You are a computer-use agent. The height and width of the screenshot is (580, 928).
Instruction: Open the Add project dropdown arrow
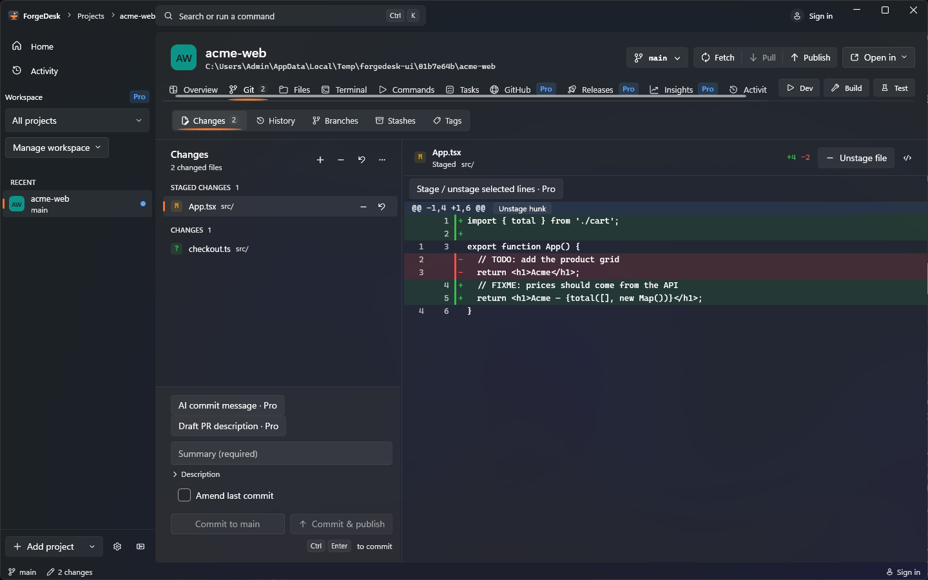[x=92, y=546]
